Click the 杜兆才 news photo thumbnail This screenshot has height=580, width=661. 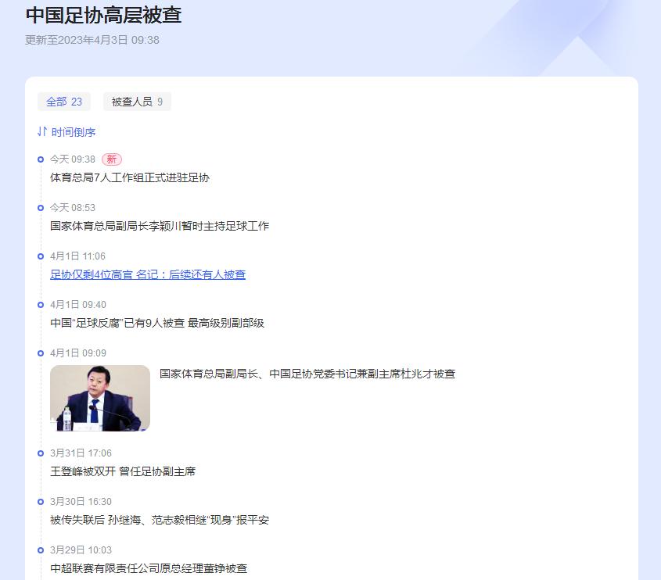(100, 398)
